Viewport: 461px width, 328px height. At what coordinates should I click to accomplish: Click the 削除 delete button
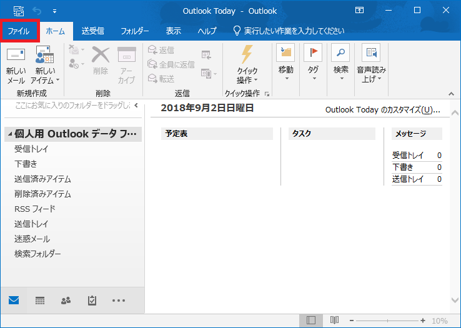coord(101,61)
